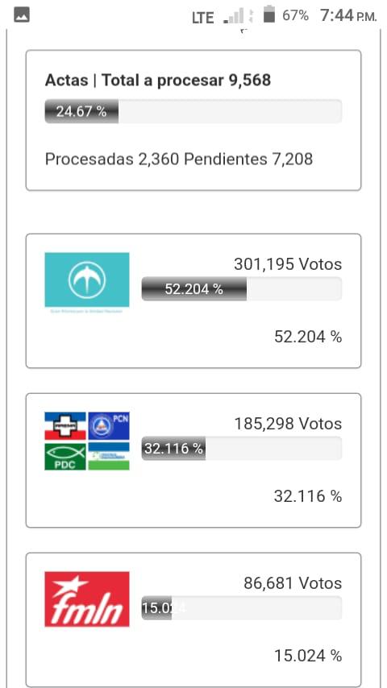Tap the 32.116 % vote progress bar
This screenshot has width=387, height=688.
(242, 448)
